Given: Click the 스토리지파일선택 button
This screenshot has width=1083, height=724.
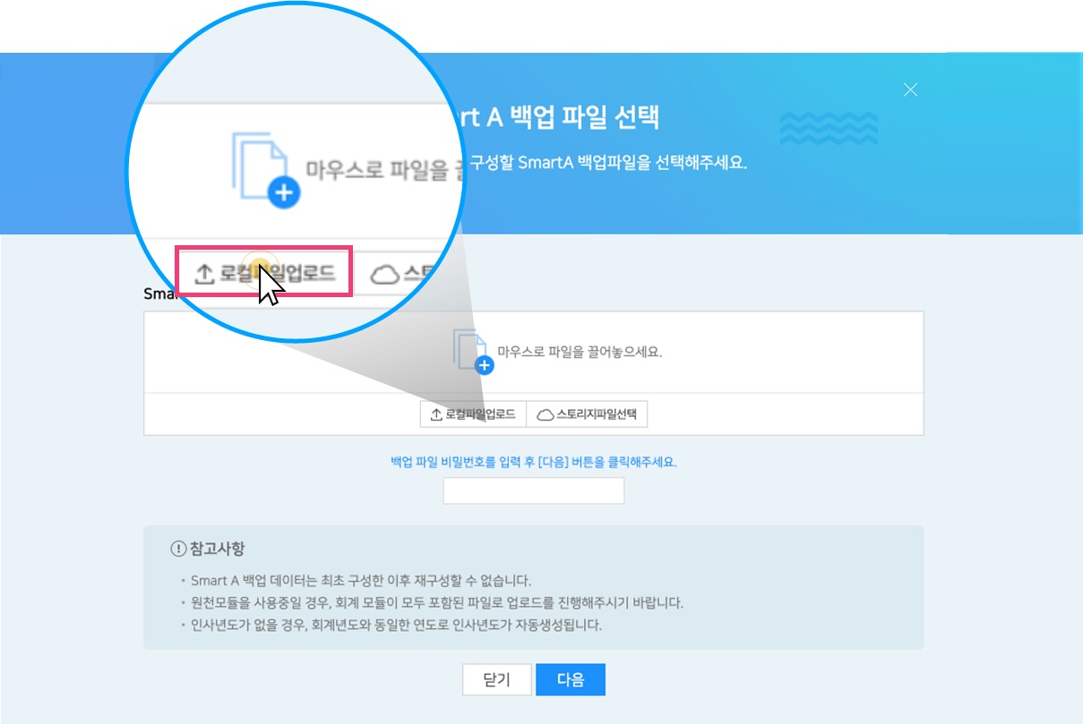Looking at the screenshot, I should click(x=587, y=414).
